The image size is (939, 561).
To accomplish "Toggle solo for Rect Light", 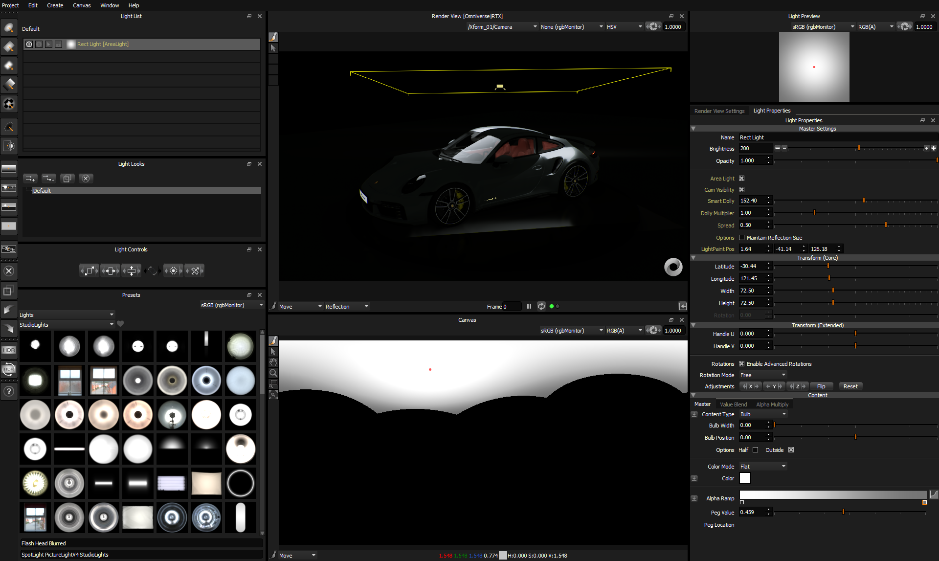I will tap(39, 45).
